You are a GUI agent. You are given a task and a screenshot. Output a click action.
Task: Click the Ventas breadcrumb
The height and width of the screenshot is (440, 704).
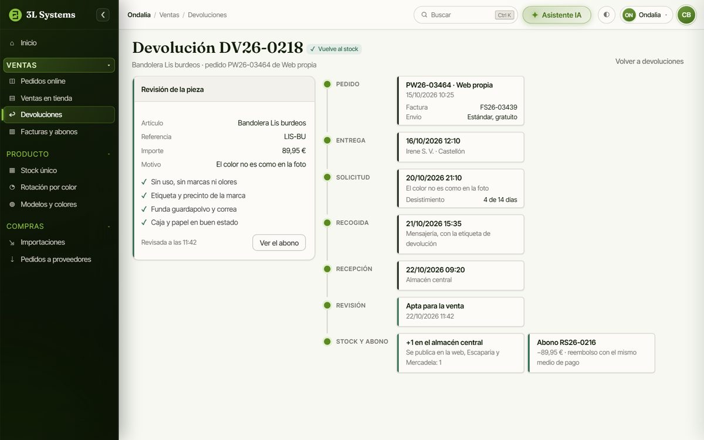pyautogui.click(x=170, y=15)
